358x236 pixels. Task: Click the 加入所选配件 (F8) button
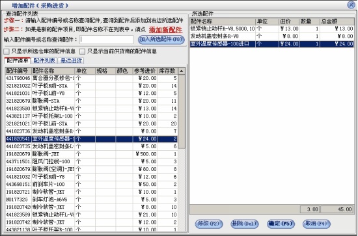[161, 40]
